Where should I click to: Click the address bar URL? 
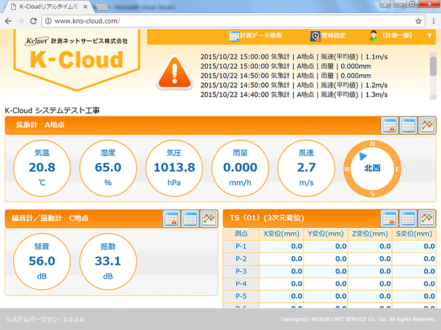(x=87, y=21)
